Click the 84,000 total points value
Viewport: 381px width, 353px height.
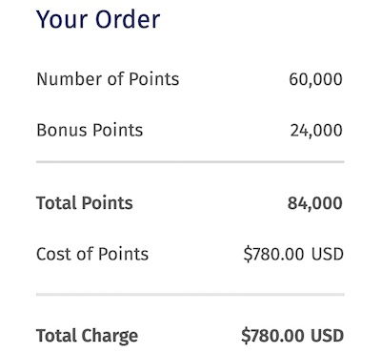315,203
